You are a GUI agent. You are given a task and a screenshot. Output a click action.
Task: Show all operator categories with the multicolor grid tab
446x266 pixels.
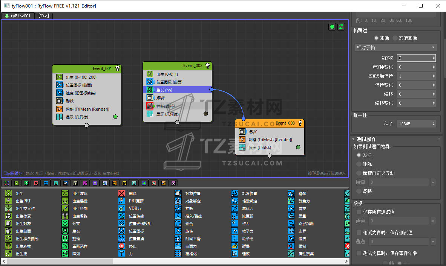pyautogui.click(x=7, y=183)
